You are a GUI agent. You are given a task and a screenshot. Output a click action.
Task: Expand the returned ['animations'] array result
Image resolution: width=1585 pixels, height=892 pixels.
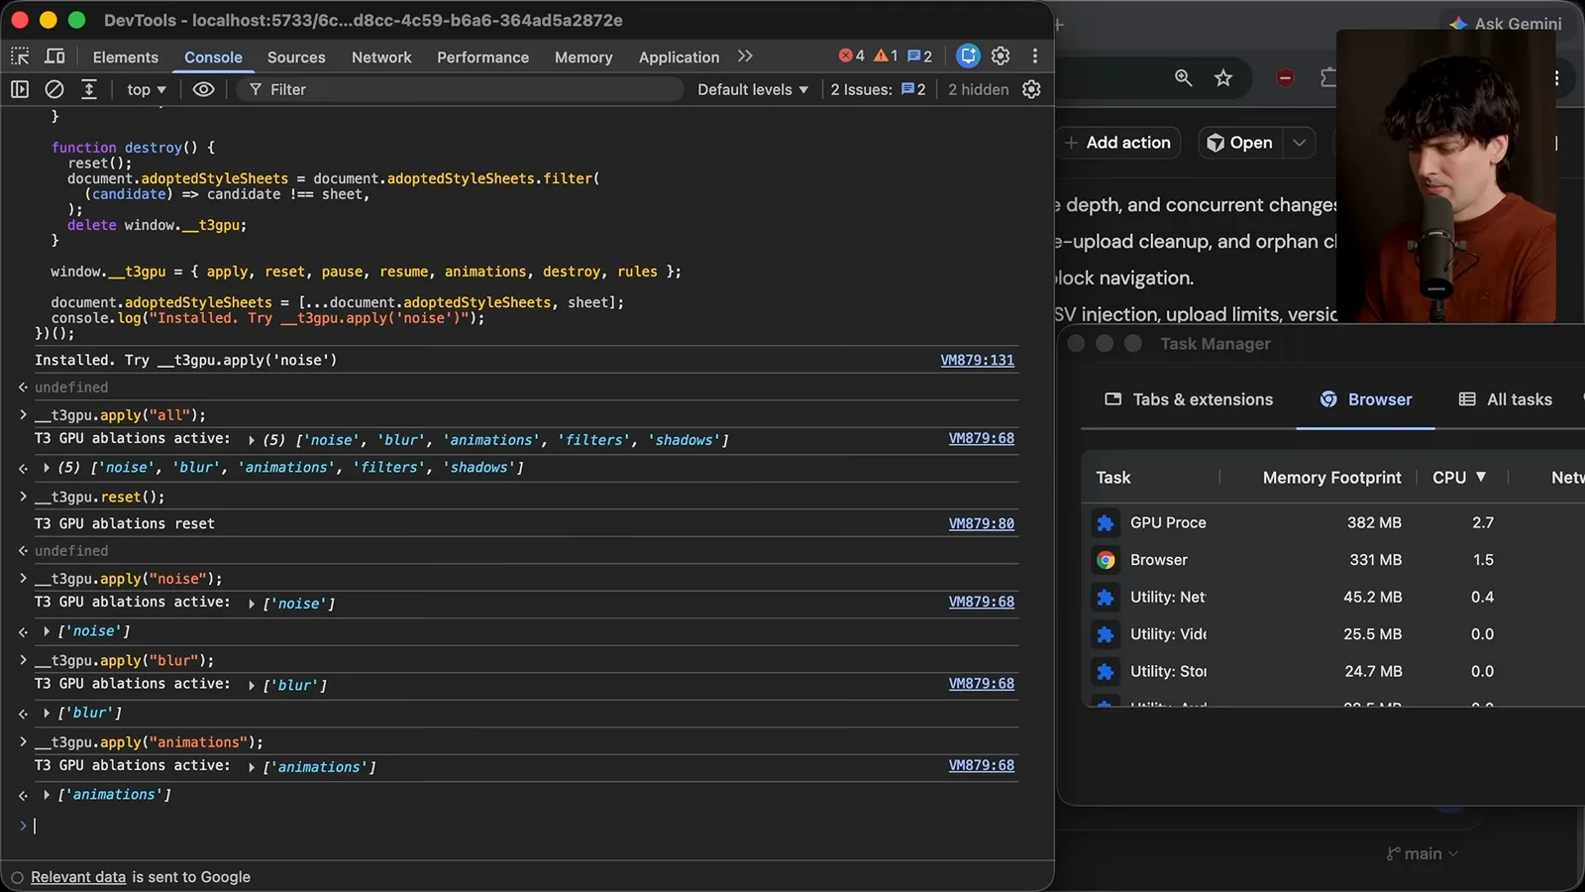(x=47, y=795)
